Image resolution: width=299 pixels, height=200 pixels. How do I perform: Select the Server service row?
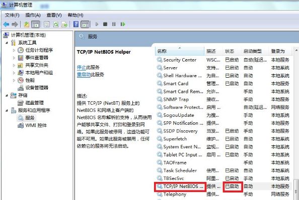coord(223,68)
